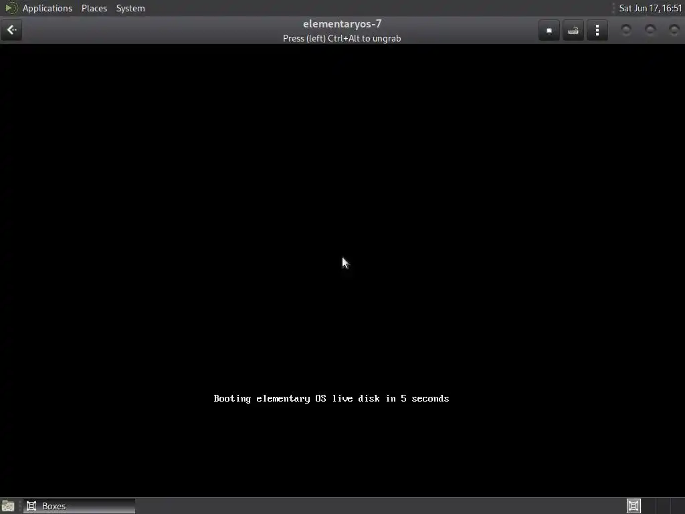The height and width of the screenshot is (514, 685).
Task: Open the Applications menu
Action: click(x=47, y=8)
